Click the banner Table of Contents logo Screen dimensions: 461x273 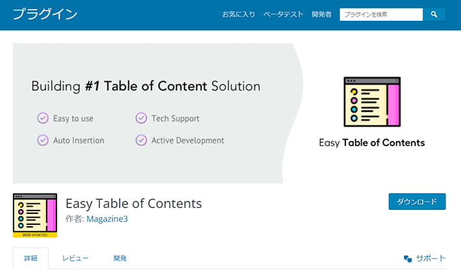(372, 102)
